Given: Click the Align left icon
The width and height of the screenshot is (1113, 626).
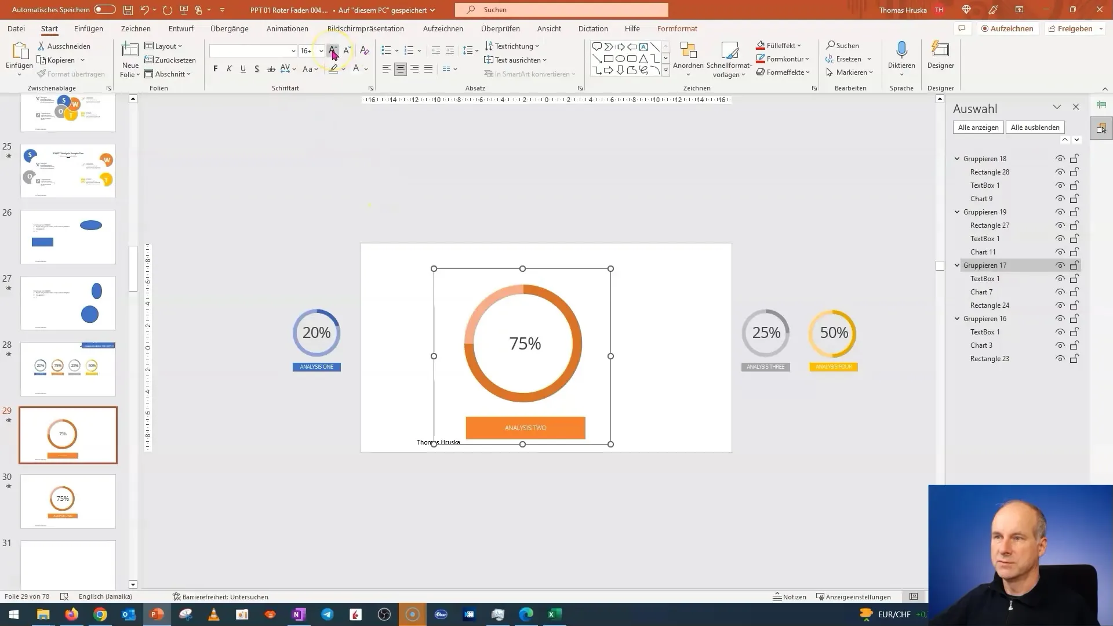Looking at the screenshot, I should 387,69.
